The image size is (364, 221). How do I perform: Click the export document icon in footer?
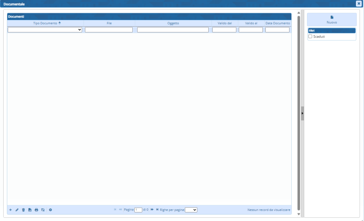30,210
